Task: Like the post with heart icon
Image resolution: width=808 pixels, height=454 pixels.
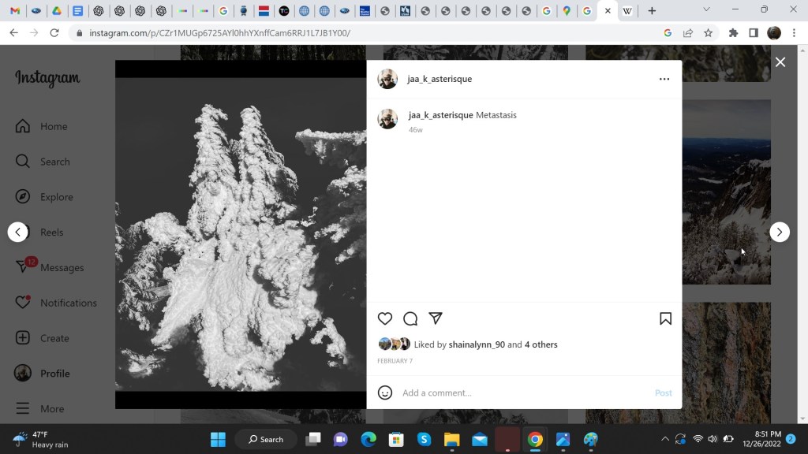Action: click(385, 318)
